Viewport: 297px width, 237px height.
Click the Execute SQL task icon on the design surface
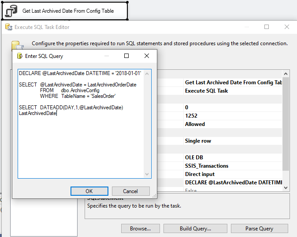11,11
